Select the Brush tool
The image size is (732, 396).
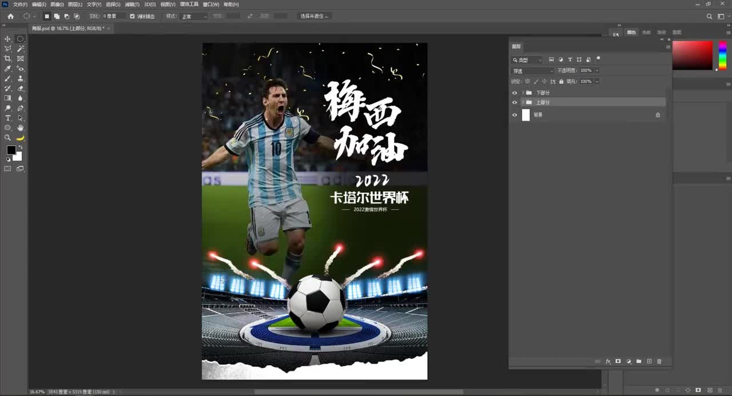click(x=7, y=78)
